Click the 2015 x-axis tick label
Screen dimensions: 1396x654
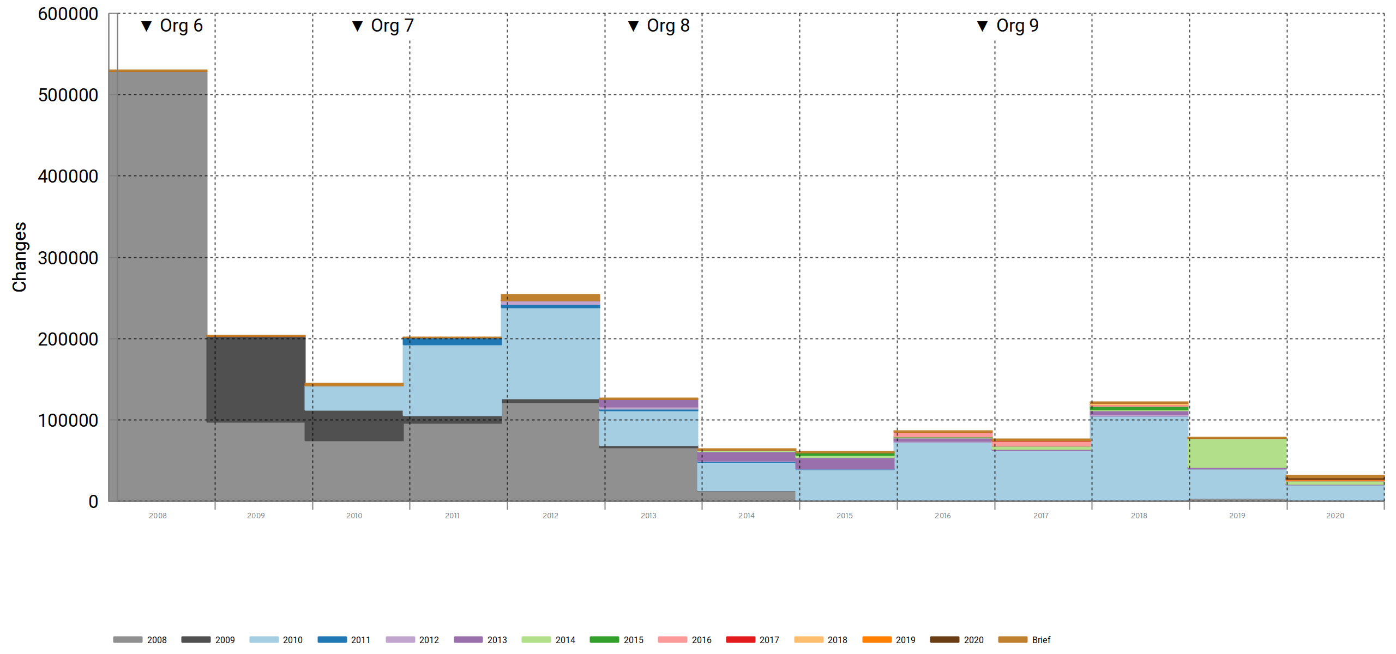tap(845, 516)
